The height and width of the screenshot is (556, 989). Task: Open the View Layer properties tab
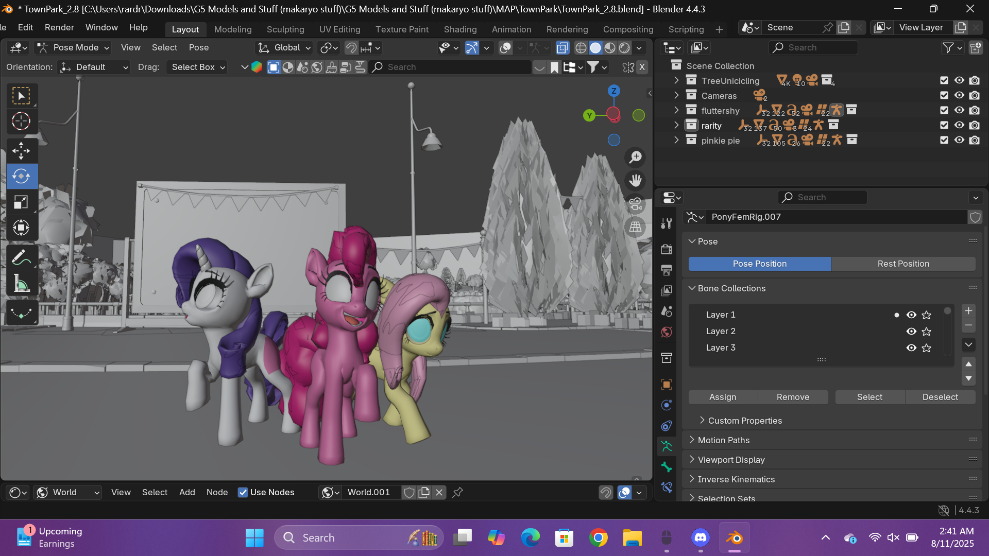click(x=667, y=290)
